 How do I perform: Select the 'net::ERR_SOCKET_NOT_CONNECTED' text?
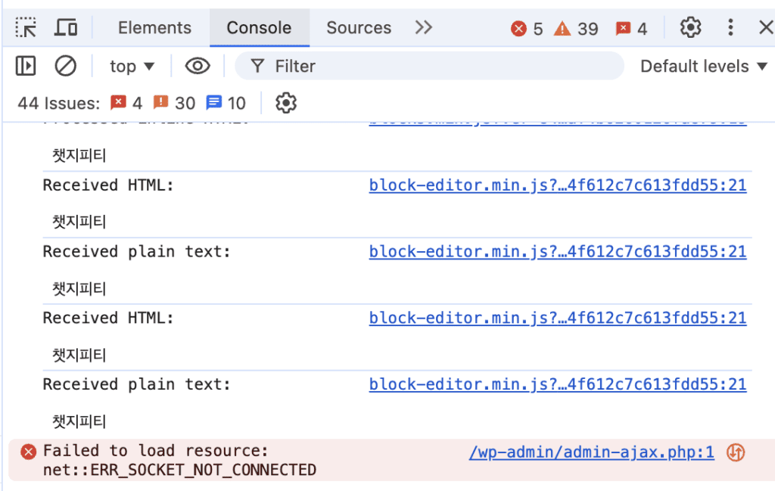pos(179,470)
